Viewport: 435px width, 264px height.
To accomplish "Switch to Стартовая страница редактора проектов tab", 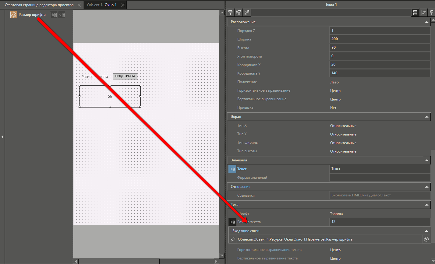I will pos(39,5).
